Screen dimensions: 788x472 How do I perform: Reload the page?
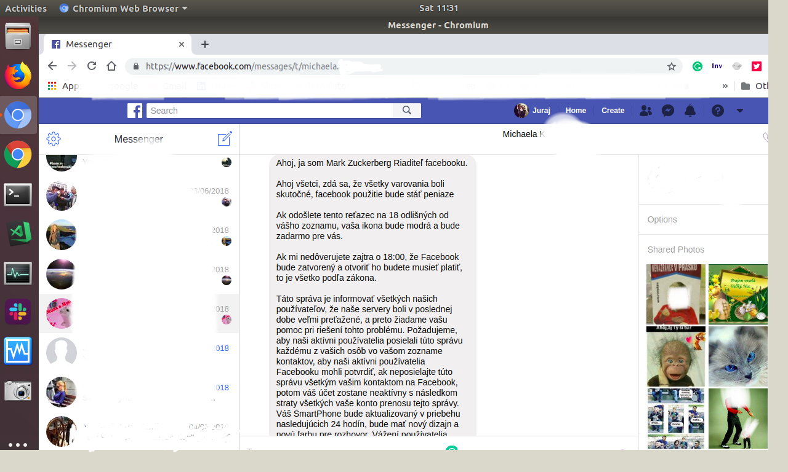pos(92,66)
